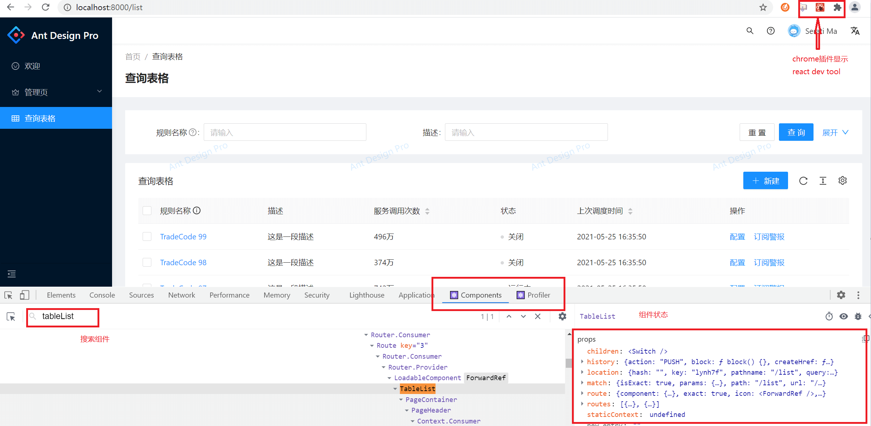
Task: Click the 新建 button
Action: pos(765,181)
